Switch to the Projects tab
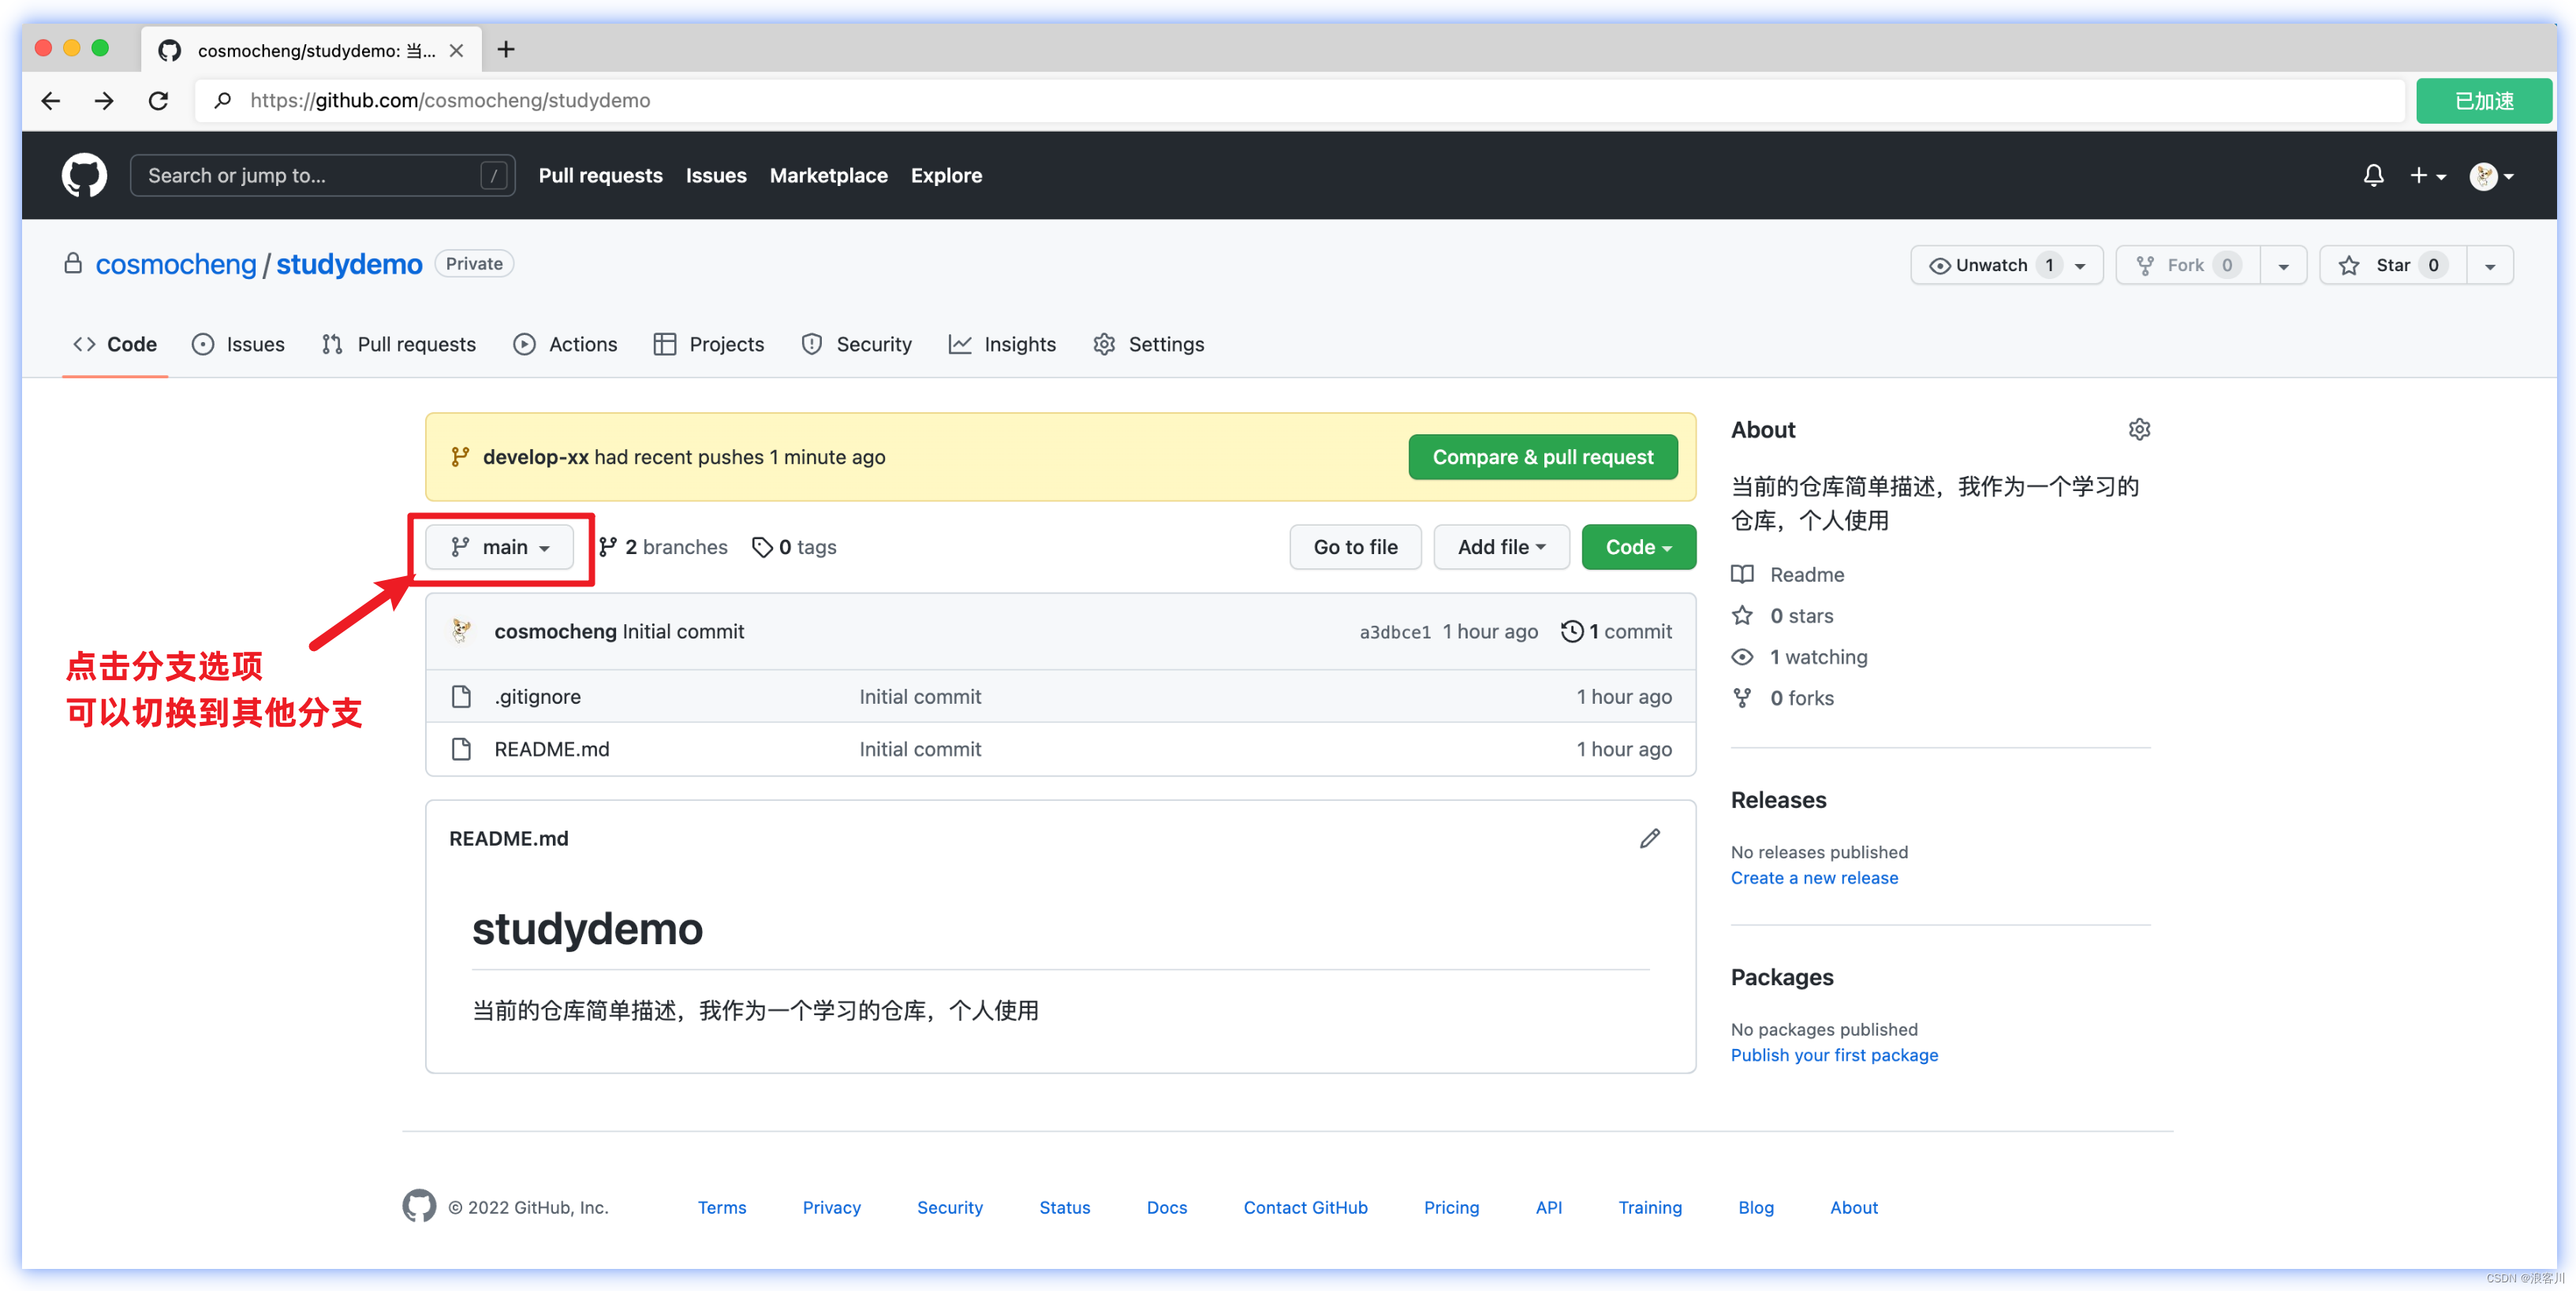This screenshot has height=1291, width=2576. 709,344
